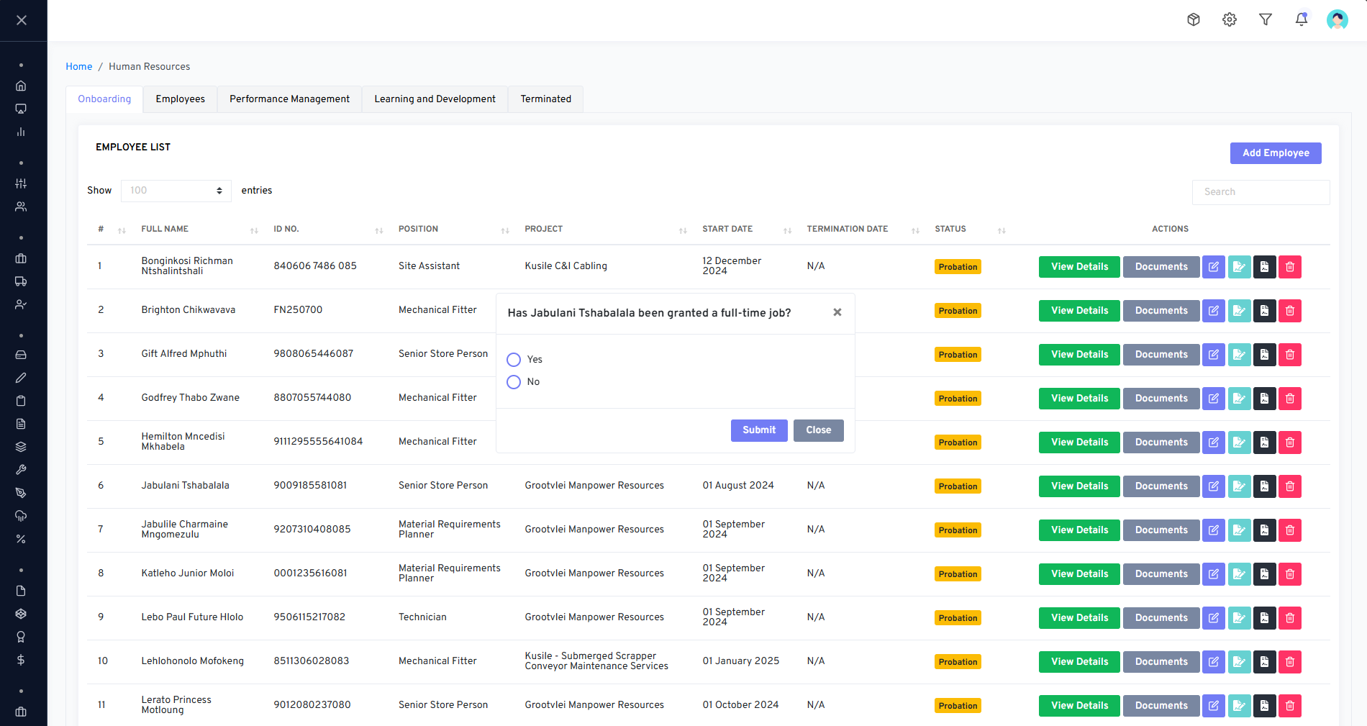Click name 'Lehlohonolo Mofokeng'
The width and height of the screenshot is (1367, 726).
click(192, 661)
